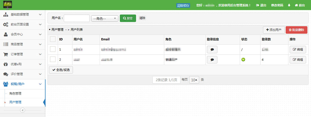
Task: Click the red 批量删除 batch delete button
Action: click(296, 30)
